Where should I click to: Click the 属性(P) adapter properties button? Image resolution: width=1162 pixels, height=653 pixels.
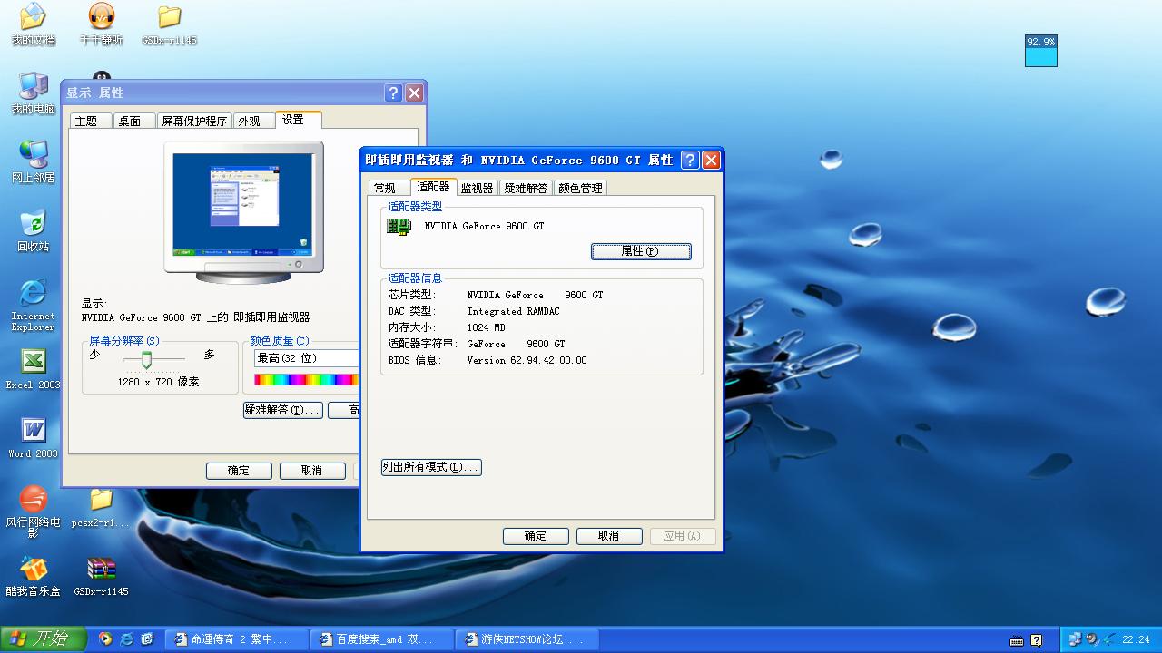point(641,251)
